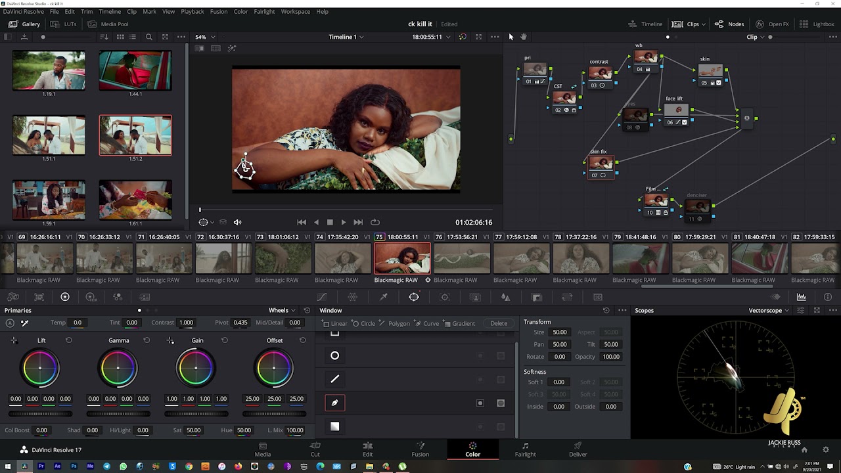This screenshot has height=473, width=841.
Task: Click the Lift master wheel slider
Action: tap(40, 414)
